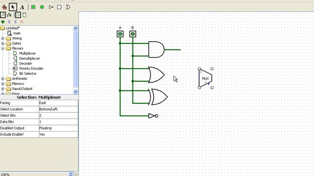Show simulation hierarchy view icon

9,15
